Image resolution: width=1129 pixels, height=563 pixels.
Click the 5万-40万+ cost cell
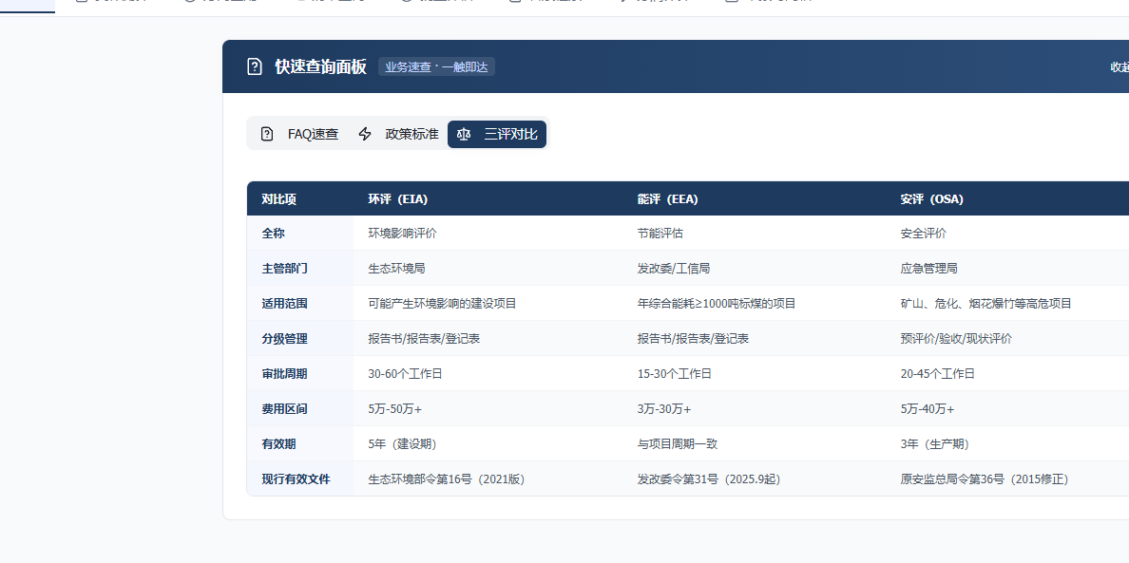(x=927, y=408)
